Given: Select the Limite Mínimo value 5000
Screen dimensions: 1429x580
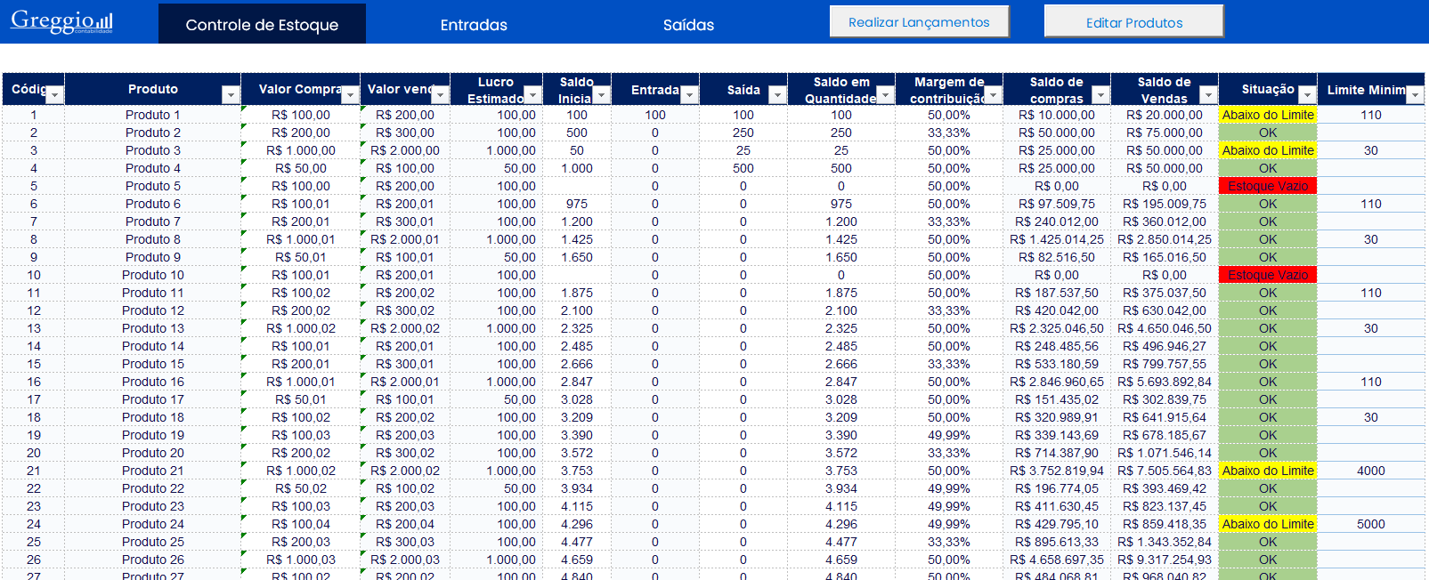Looking at the screenshot, I should 1371,524.
